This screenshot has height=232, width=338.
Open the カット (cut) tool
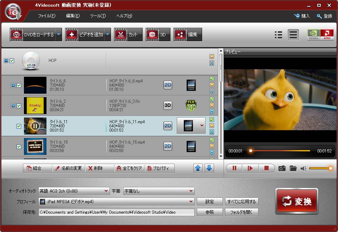coord(128,35)
